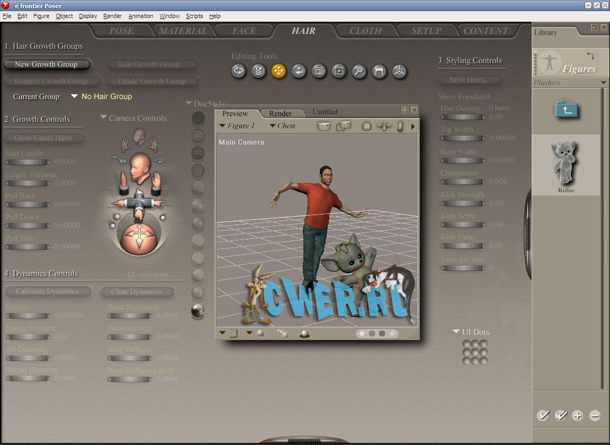The height and width of the screenshot is (445, 610).
Task: Toggle the Do collisions checkbox
Action: [x=177, y=275]
